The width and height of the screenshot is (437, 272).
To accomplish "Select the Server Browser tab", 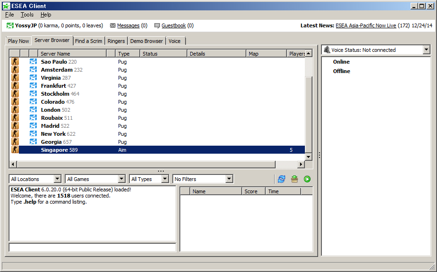I will pos(52,41).
